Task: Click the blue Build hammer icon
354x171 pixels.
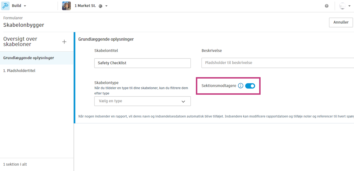Action: pos(5,5)
